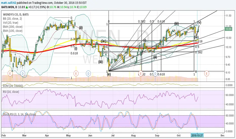Click the Apr label on the time axis
The height and width of the screenshot is (139, 236).
click(47, 135)
